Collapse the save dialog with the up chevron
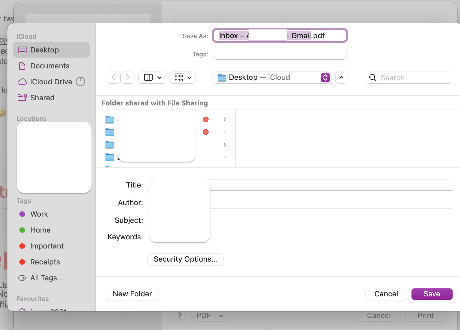Viewport: 460px width, 330px height. (x=341, y=78)
